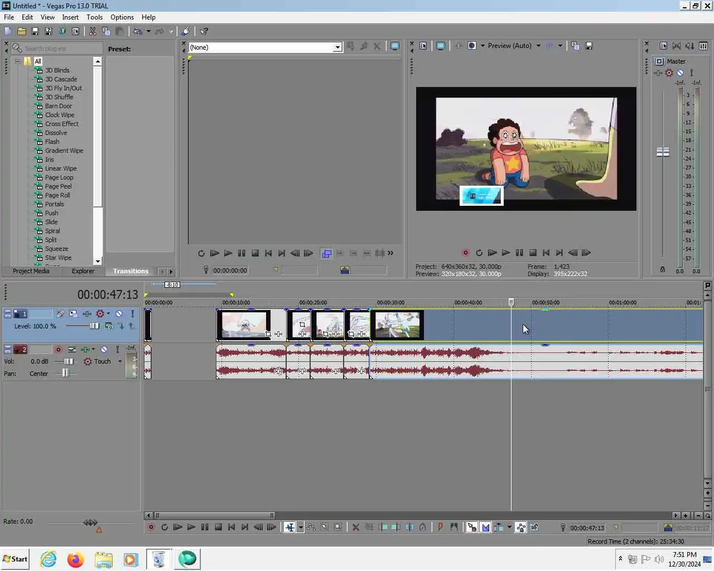Open the Project Video Properties icon above the preview
The height and width of the screenshot is (571, 714).
pos(423,46)
